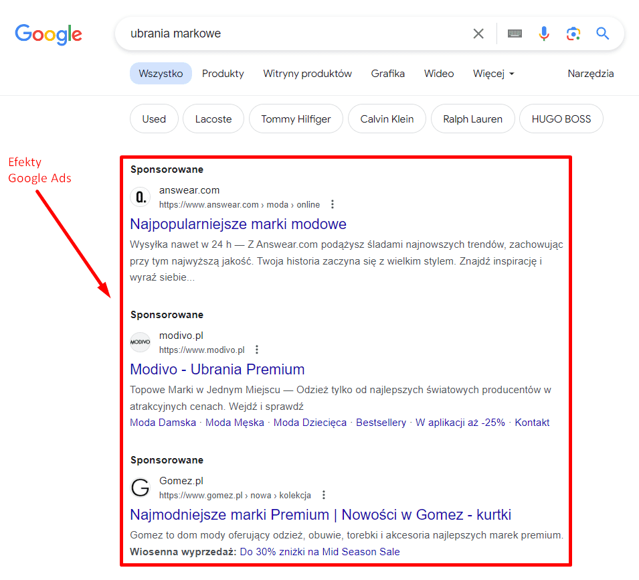Click the 'Wysyłka nawet w 24 h' description
The width and height of the screenshot is (639, 580).
(x=347, y=261)
